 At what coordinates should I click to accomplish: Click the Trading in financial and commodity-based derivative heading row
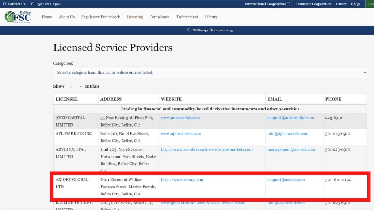[210, 109]
